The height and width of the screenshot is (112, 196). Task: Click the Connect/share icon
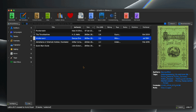[x=113, y=16]
